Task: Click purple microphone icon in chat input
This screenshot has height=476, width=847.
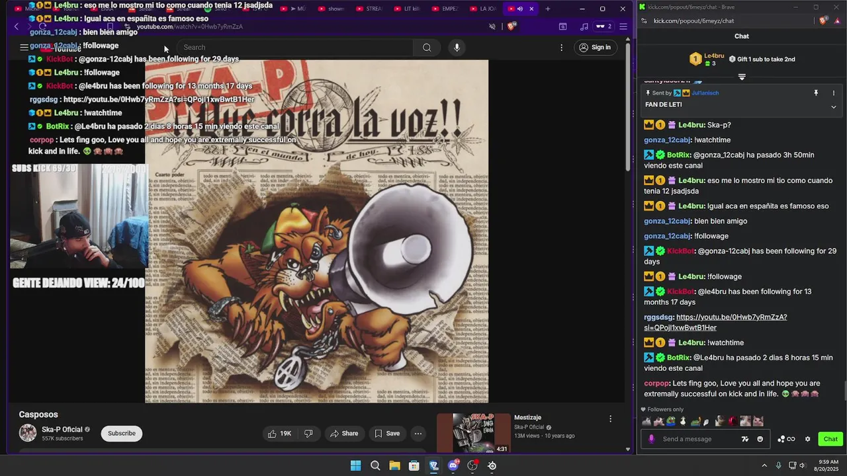Action: (652, 439)
